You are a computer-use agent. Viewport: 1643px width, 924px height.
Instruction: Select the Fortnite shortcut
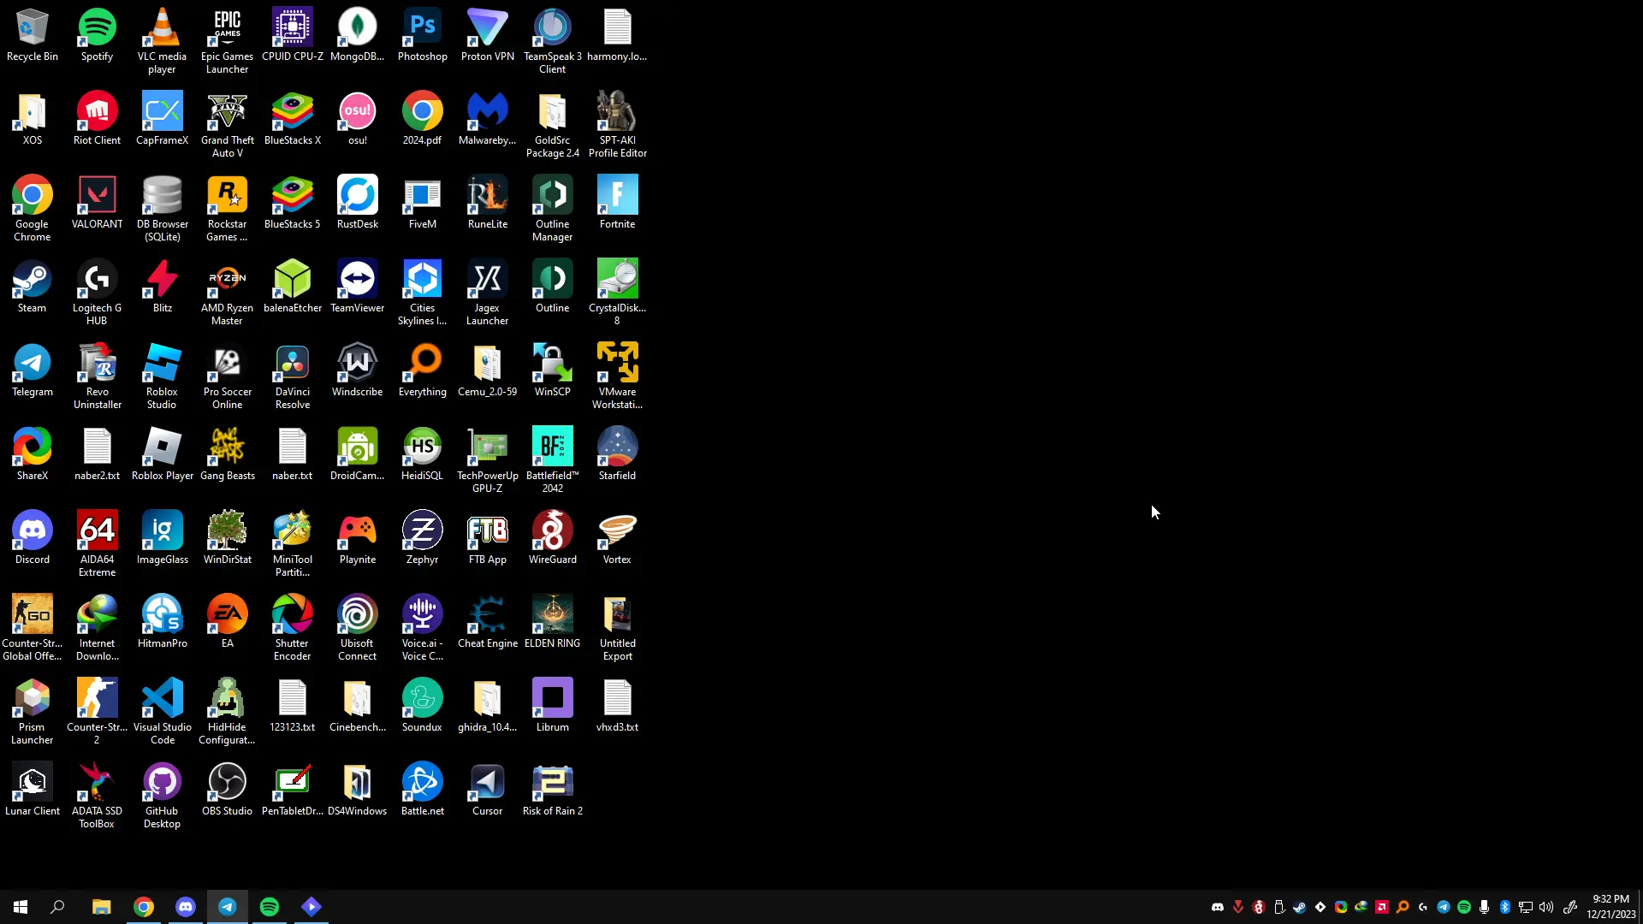click(618, 204)
